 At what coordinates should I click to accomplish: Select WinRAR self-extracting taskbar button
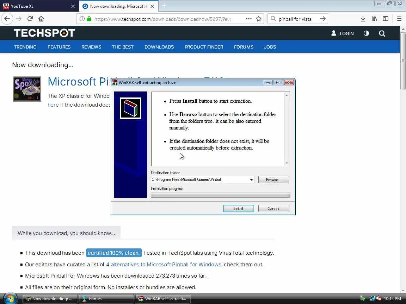tap(162, 299)
